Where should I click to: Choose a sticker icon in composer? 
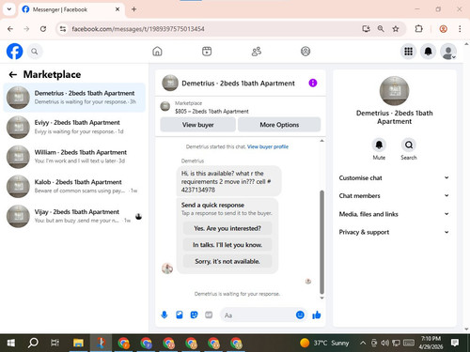pos(194,314)
